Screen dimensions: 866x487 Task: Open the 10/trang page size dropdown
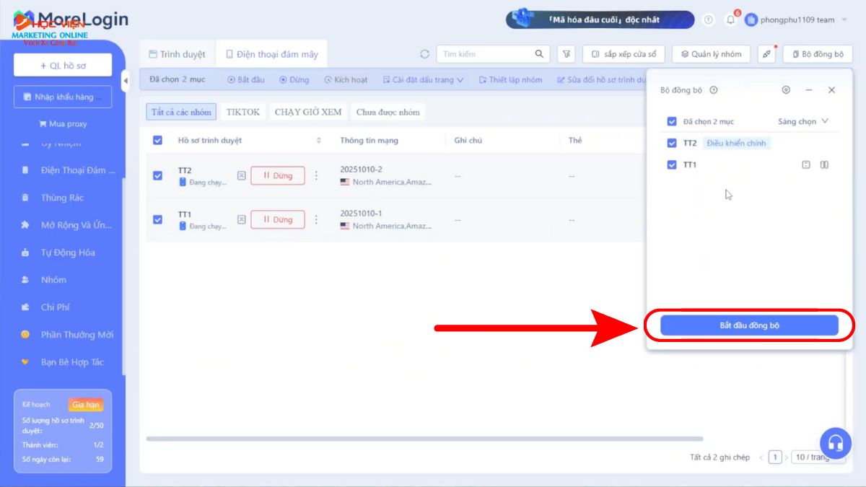[x=815, y=457]
